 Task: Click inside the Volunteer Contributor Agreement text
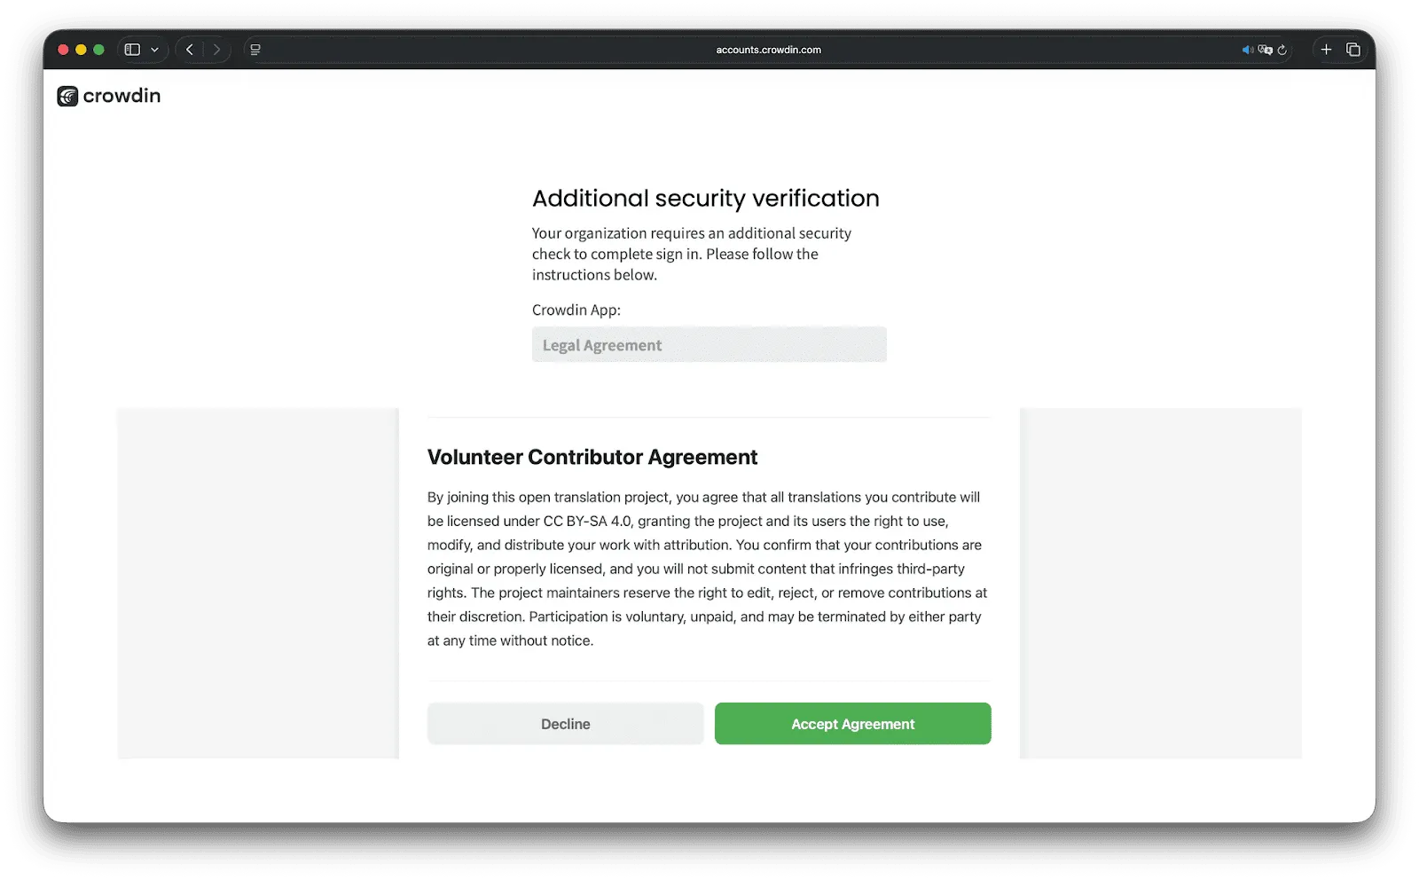705,568
